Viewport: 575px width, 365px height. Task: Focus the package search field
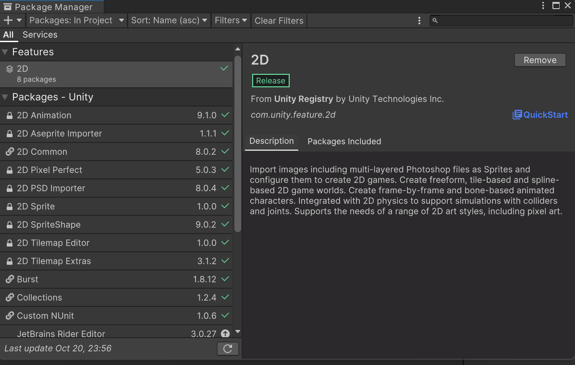501,21
